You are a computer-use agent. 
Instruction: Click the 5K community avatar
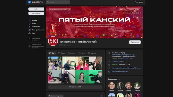53,41
